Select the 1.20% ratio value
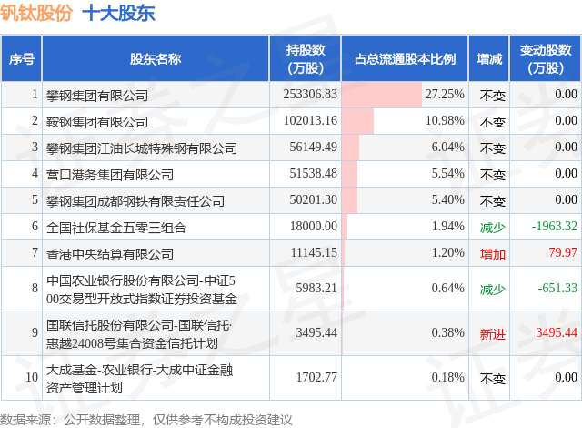This screenshot has width=582, height=428. pyautogui.click(x=448, y=252)
